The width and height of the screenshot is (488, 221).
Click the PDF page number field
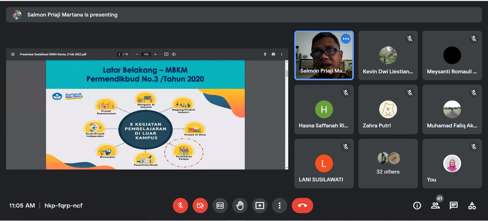click(x=119, y=54)
